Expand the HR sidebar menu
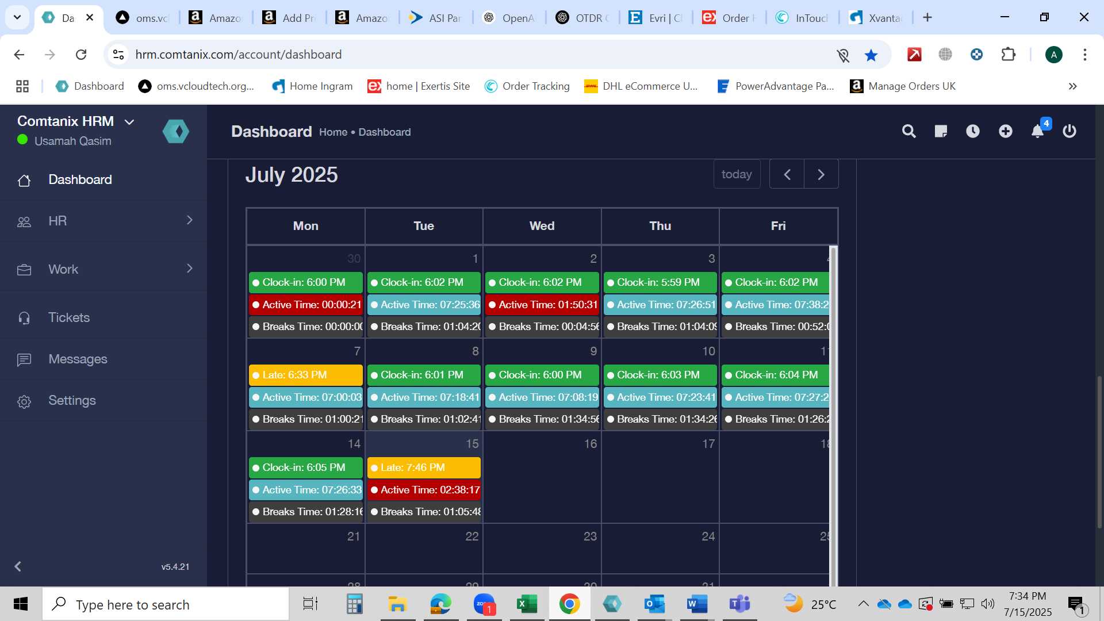The width and height of the screenshot is (1104, 621). point(103,221)
